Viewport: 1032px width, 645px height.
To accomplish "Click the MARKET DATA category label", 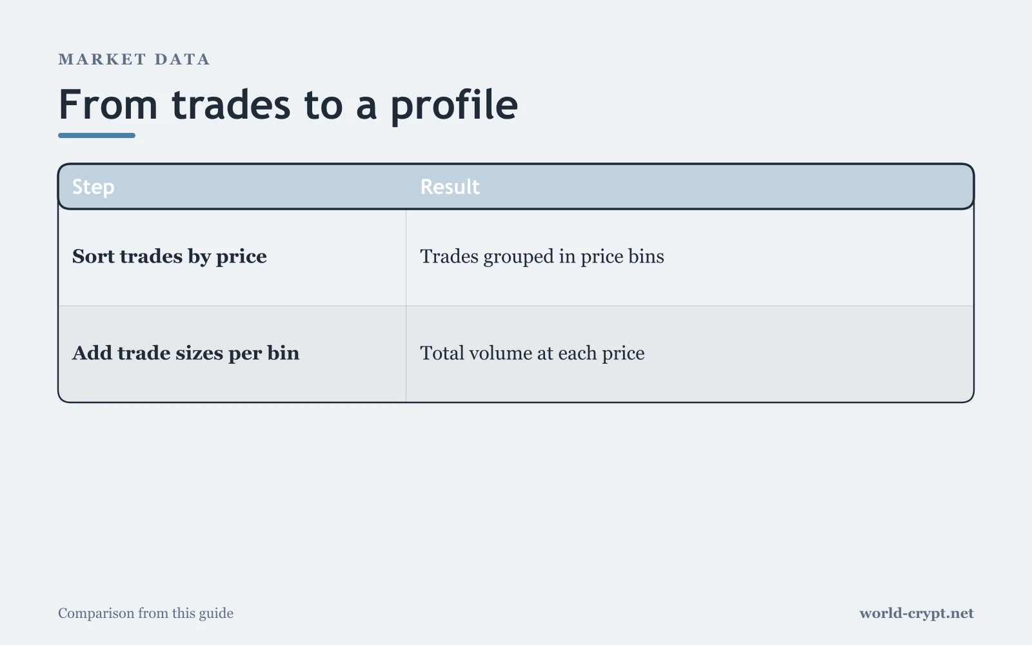I will coord(134,59).
